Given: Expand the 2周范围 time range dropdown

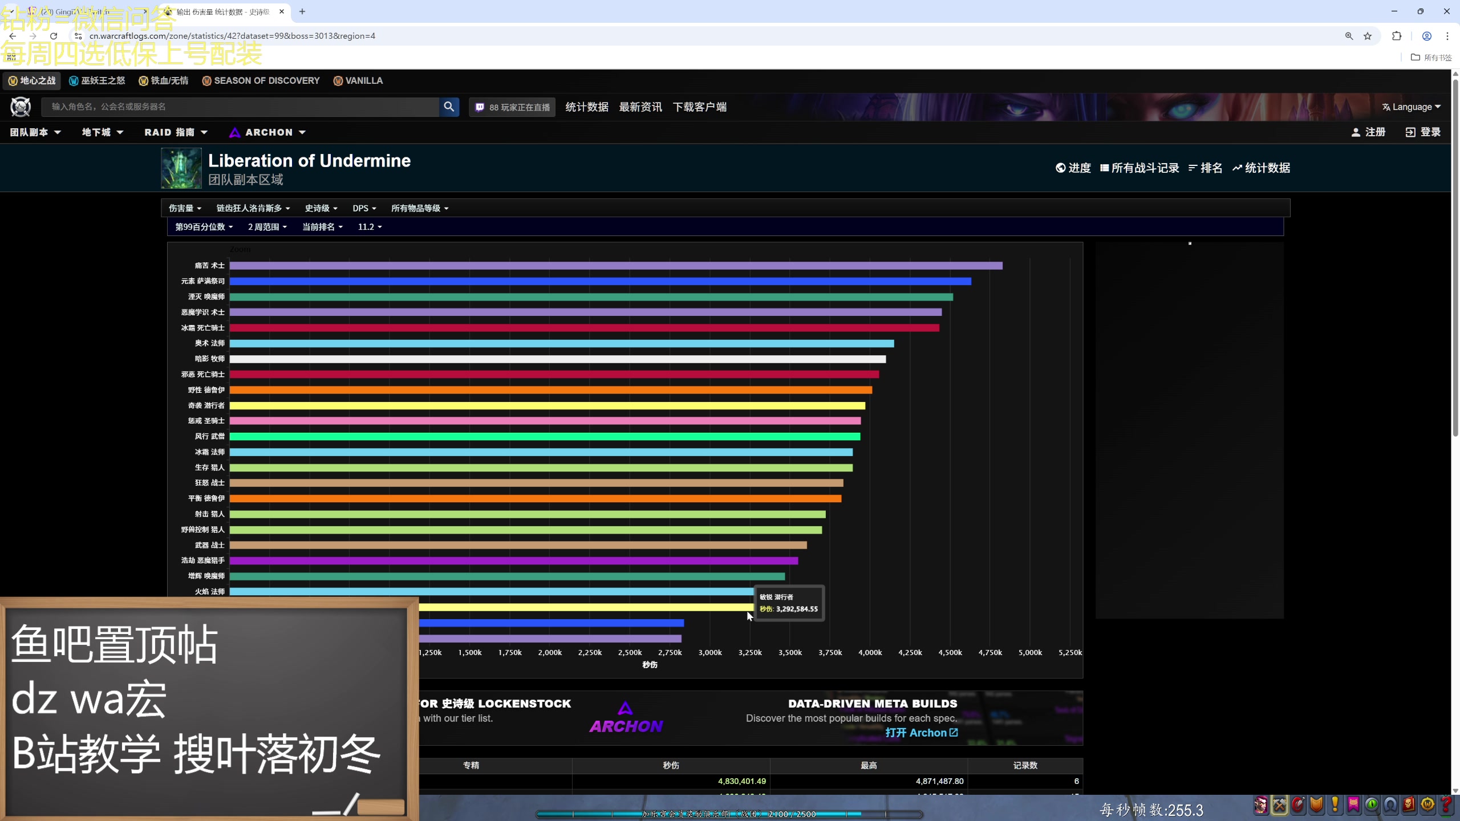Looking at the screenshot, I should point(267,227).
